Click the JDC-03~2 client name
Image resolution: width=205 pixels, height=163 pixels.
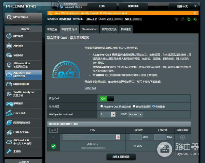click(93, 144)
